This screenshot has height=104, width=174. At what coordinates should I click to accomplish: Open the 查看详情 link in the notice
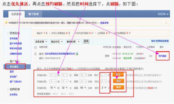104,23
